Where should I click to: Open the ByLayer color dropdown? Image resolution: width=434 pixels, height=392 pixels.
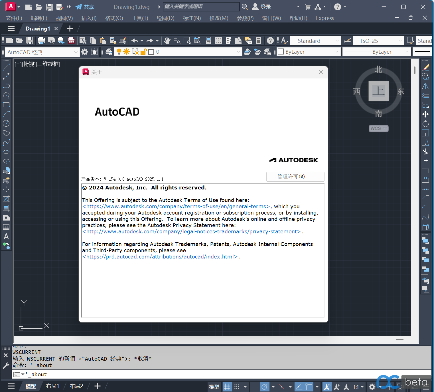tap(337, 52)
